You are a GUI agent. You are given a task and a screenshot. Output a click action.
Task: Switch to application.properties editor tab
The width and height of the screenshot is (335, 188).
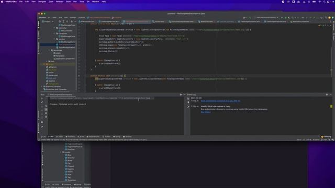pyautogui.click(x=300, y=21)
